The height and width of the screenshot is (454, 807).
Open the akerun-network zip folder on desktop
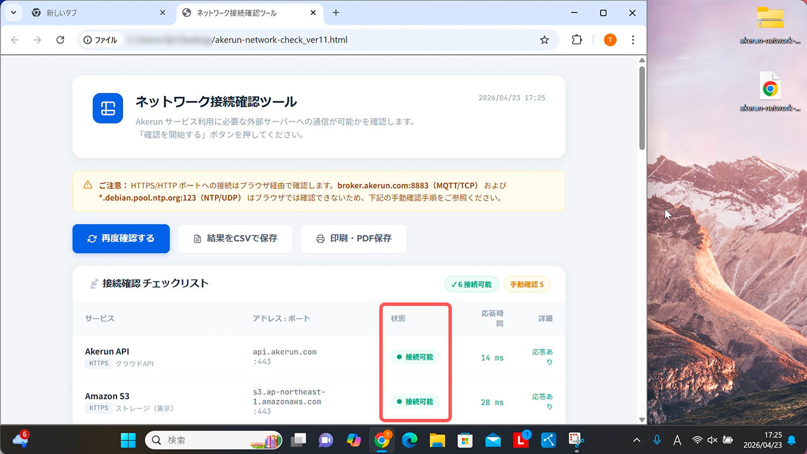point(770,25)
